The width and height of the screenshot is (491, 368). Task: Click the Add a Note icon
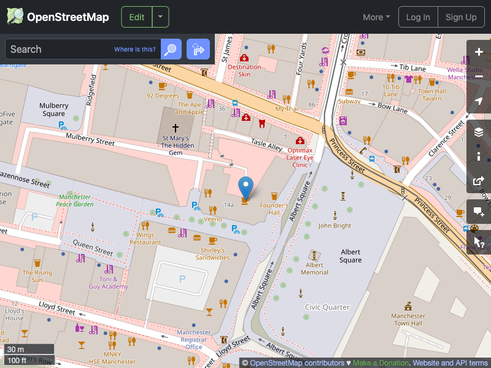click(479, 212)
